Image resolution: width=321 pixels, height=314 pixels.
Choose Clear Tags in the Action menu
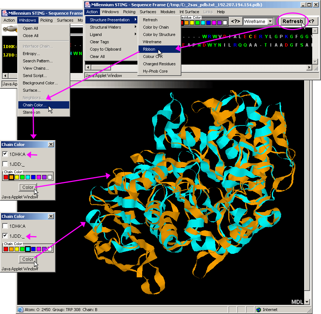click(x=111, y=42)
